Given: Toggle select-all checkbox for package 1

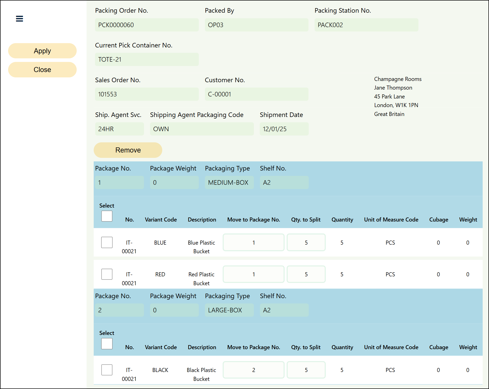Looking at the screenshot, I should (x=107, y=216).
